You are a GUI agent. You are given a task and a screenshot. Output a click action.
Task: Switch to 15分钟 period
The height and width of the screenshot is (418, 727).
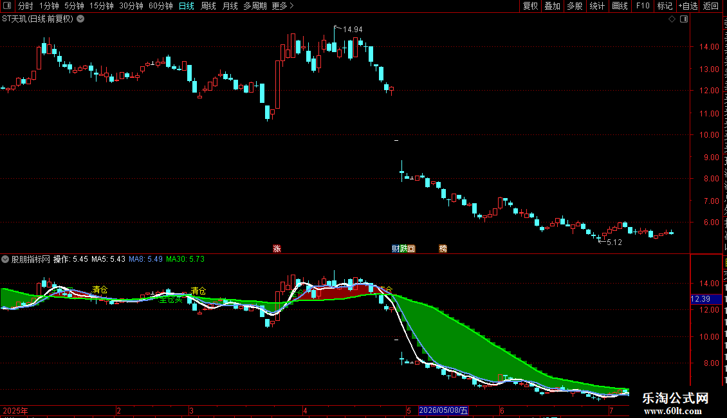tap(102, 6)
